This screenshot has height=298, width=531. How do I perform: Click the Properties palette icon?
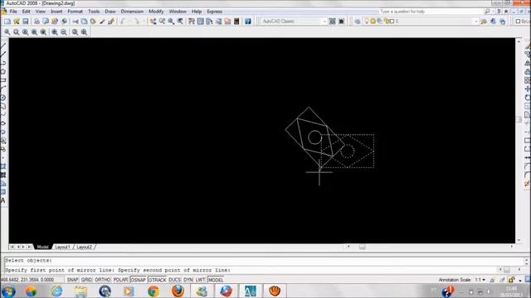192,22
